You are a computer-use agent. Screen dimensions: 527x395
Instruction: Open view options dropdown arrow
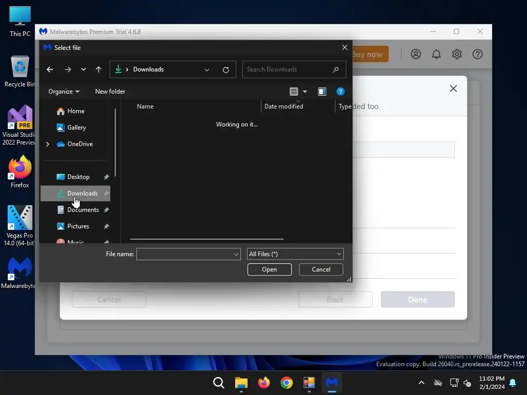305,92
